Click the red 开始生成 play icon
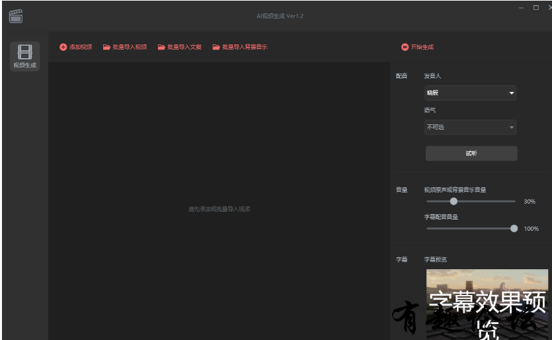The height and width of the screenshot is (340, 552). 405,47
